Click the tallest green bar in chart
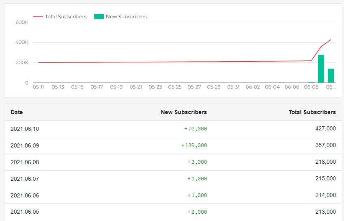 tap(321, 69)
